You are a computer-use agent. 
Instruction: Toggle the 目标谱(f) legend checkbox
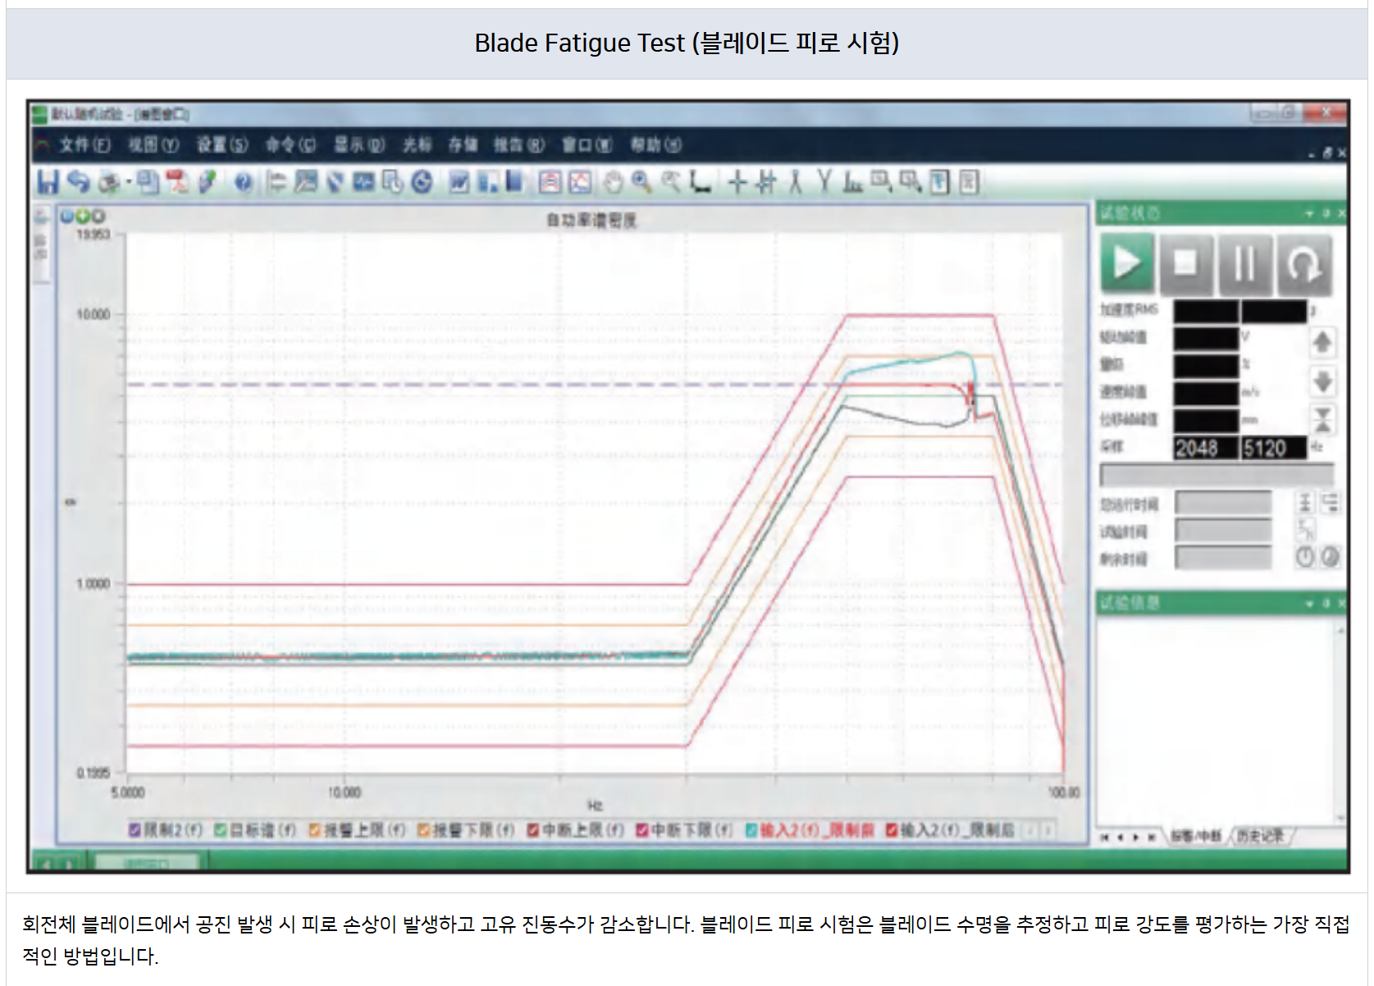coord(221,830)
